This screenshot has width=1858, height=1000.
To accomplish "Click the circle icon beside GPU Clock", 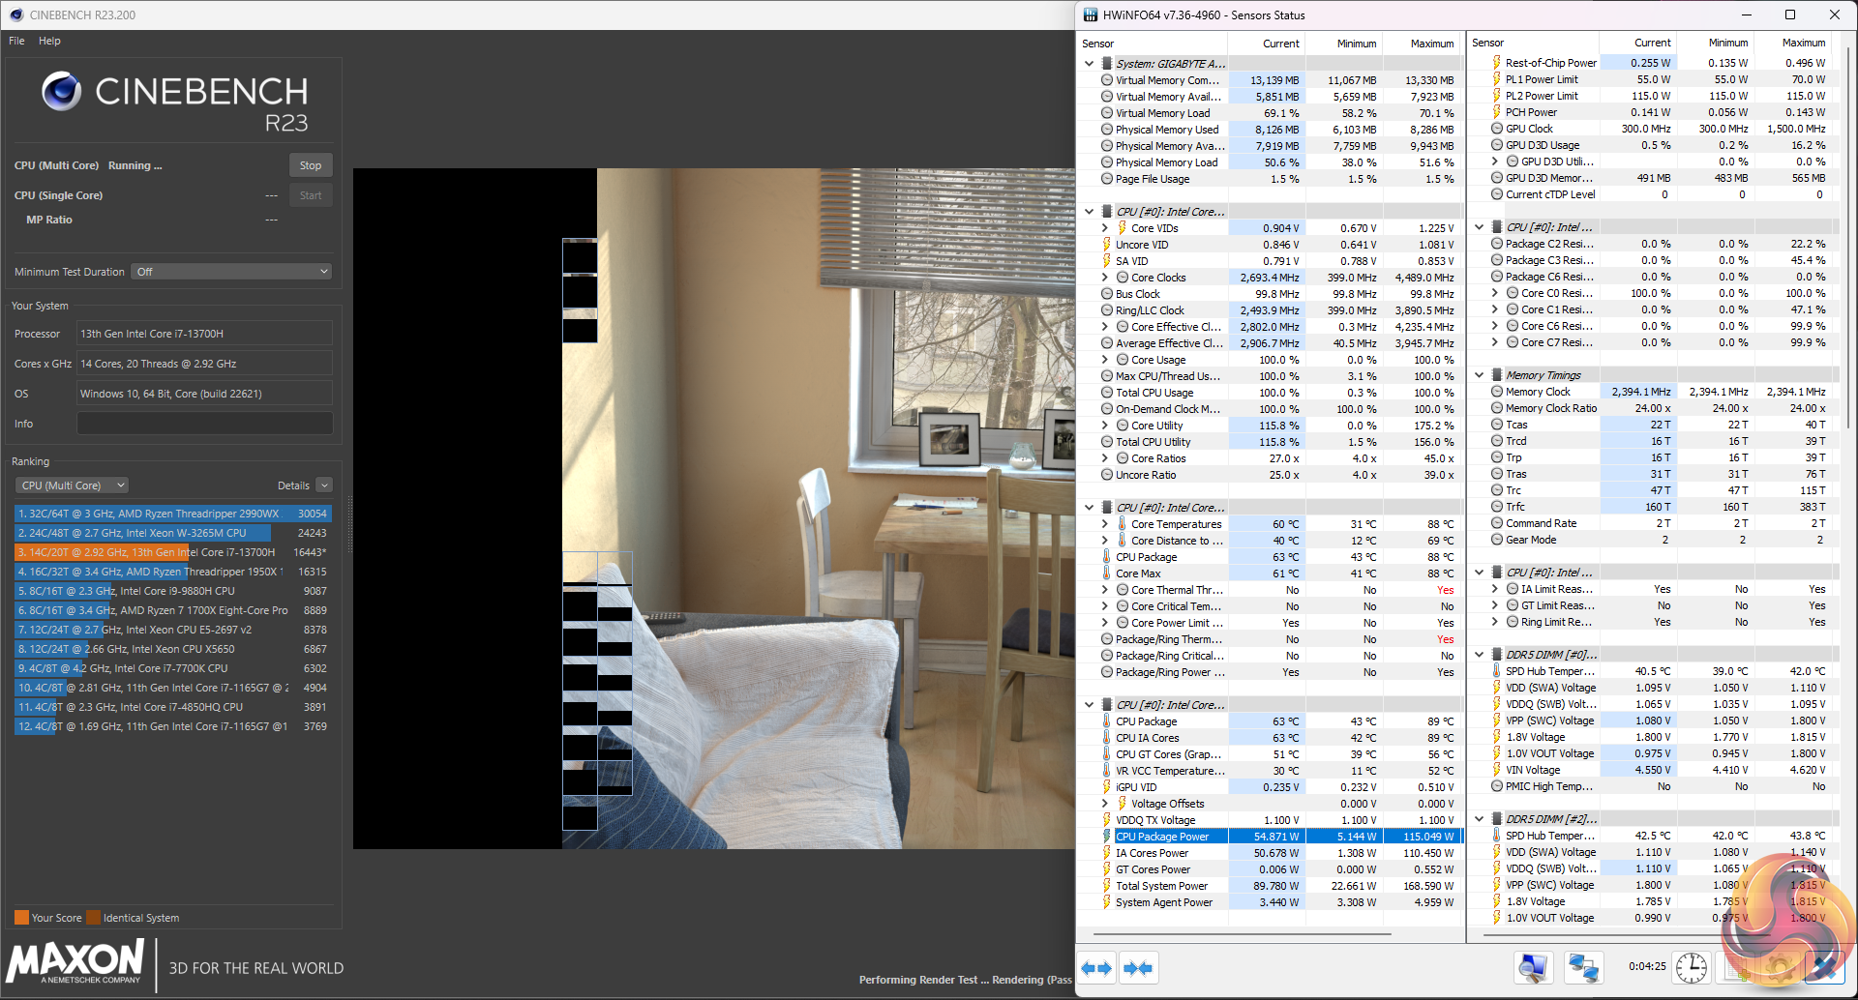I will (1496, 129).
